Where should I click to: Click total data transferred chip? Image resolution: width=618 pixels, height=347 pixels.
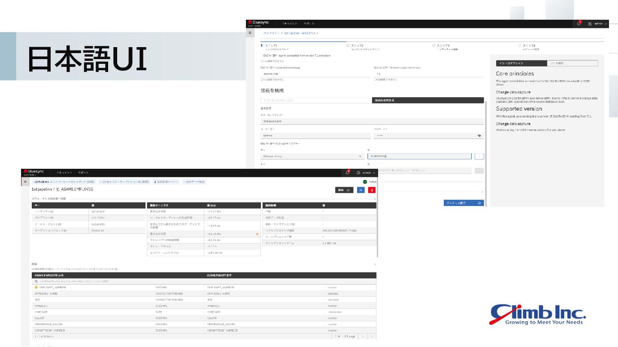(x=194, y=182)
